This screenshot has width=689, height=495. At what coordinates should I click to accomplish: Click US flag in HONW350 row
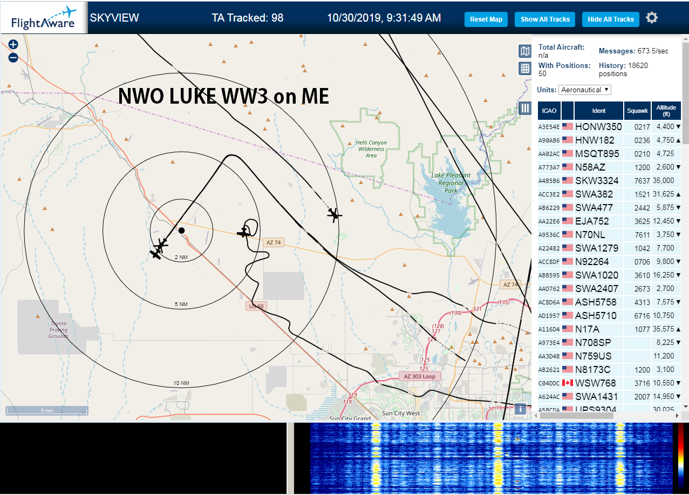click(567, 126)
